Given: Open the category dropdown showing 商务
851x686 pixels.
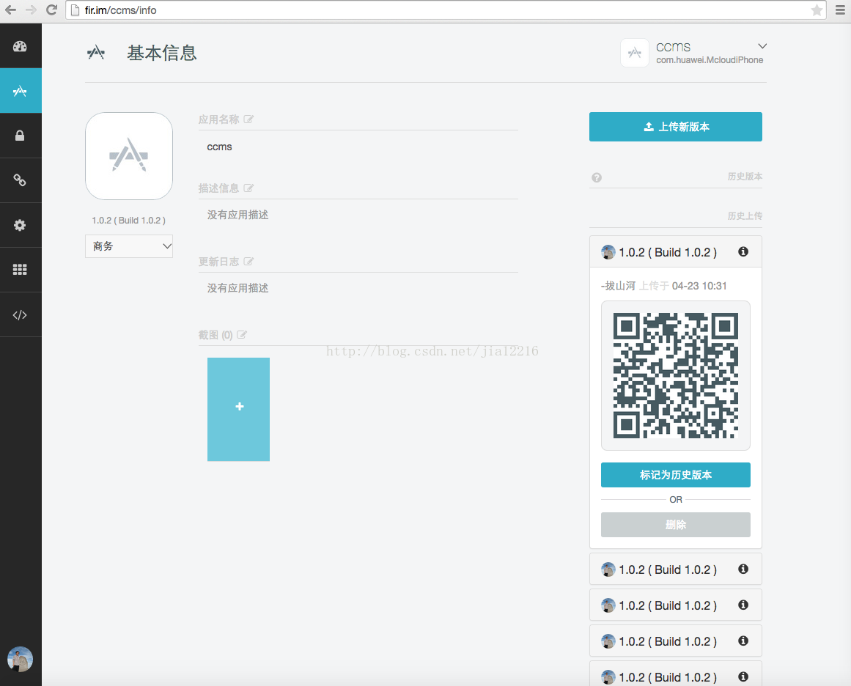Looking at the screenshot, I should pyautogui.click(x=129, y=246).
